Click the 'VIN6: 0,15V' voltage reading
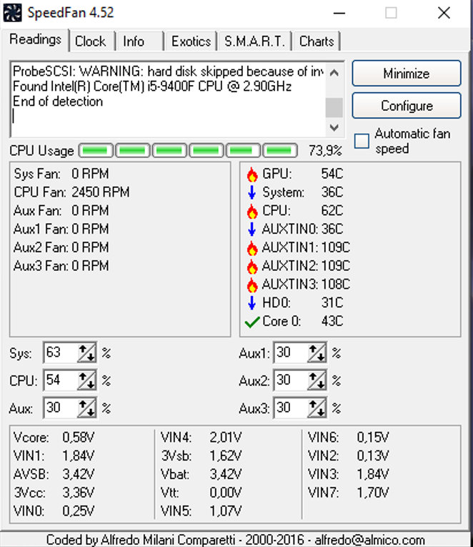This screenshot has height=547, width=473. (349, 437)
